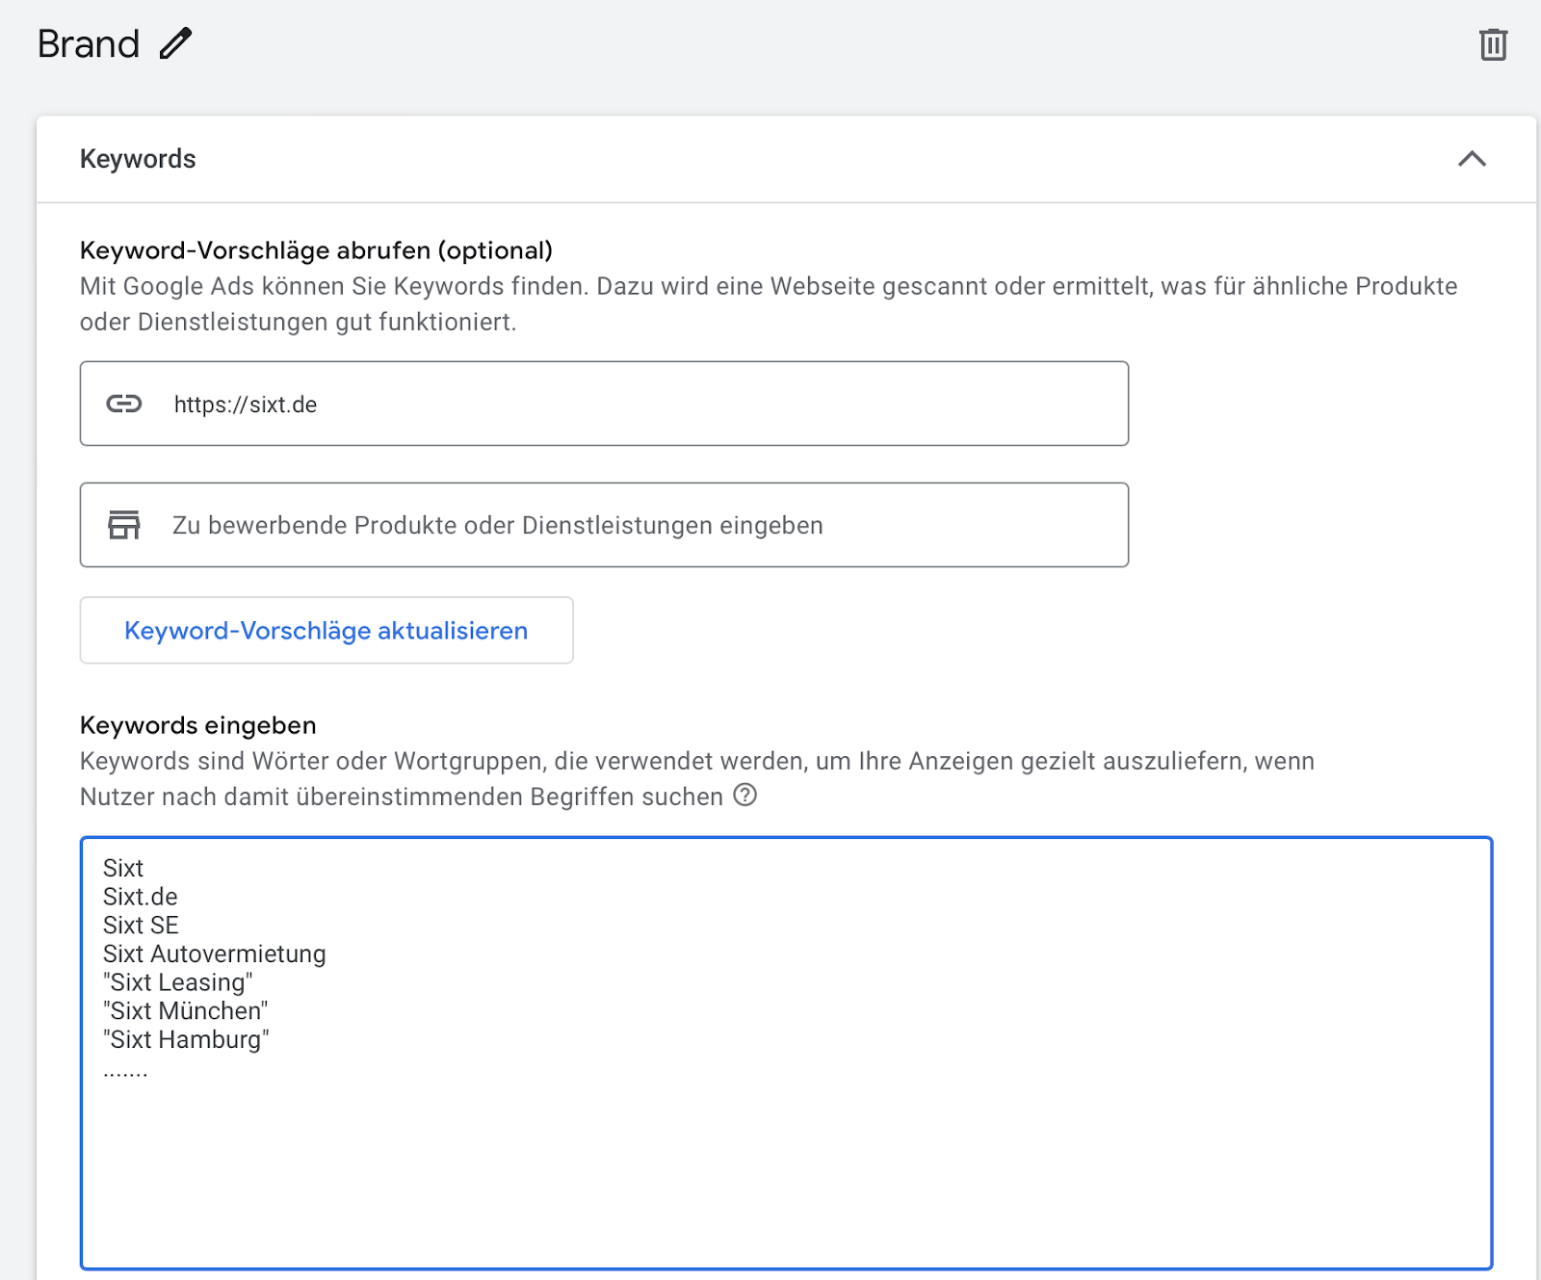The width and height of the screenshot is (1541, 1280).
Task: Click the Brand title text
Action: tap(89, 44)
